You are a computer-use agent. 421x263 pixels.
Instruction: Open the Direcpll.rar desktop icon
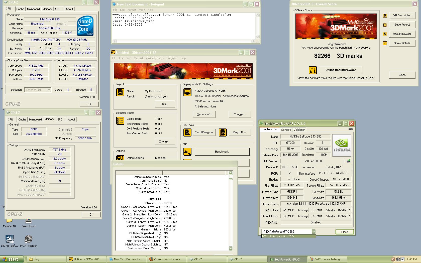pyautogui.click(x=28, y=222)
